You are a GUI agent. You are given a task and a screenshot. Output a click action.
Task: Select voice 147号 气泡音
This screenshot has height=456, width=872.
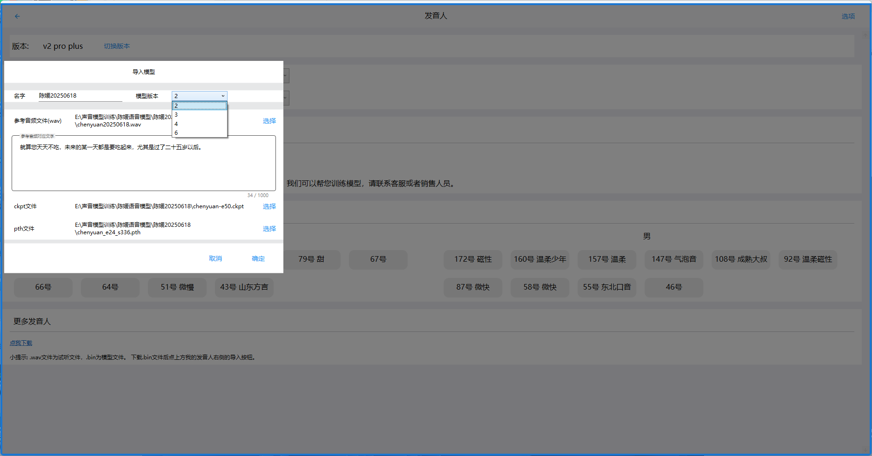[x=674, y=259]
